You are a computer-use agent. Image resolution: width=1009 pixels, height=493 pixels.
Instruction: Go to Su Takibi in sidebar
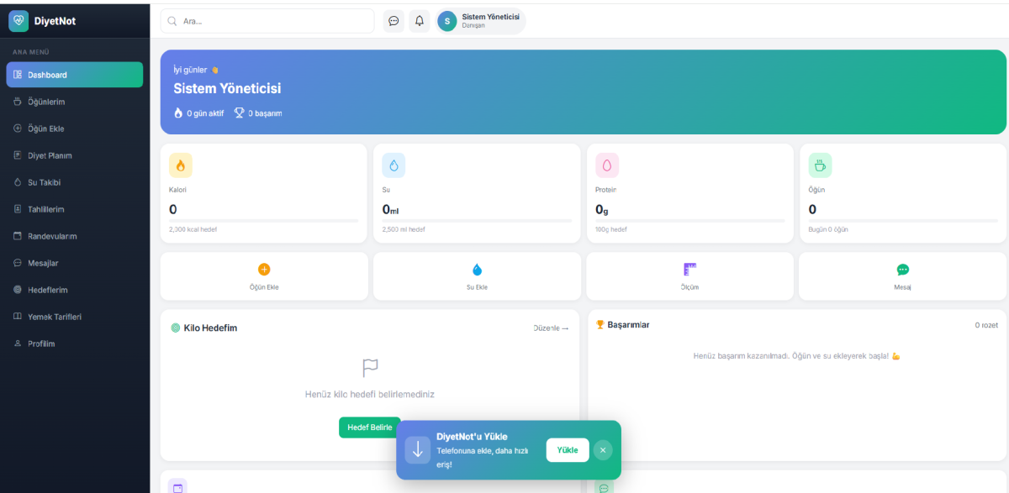(44, 182)
